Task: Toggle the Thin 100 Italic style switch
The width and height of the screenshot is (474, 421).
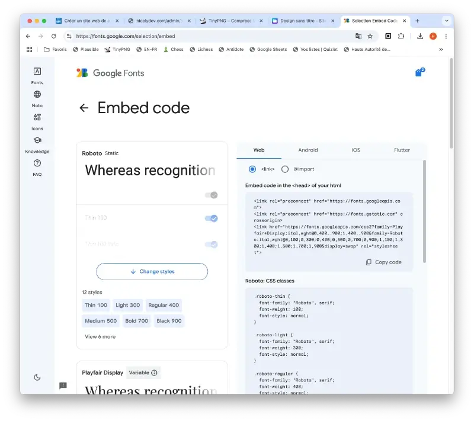Action: tap(212, 245)
